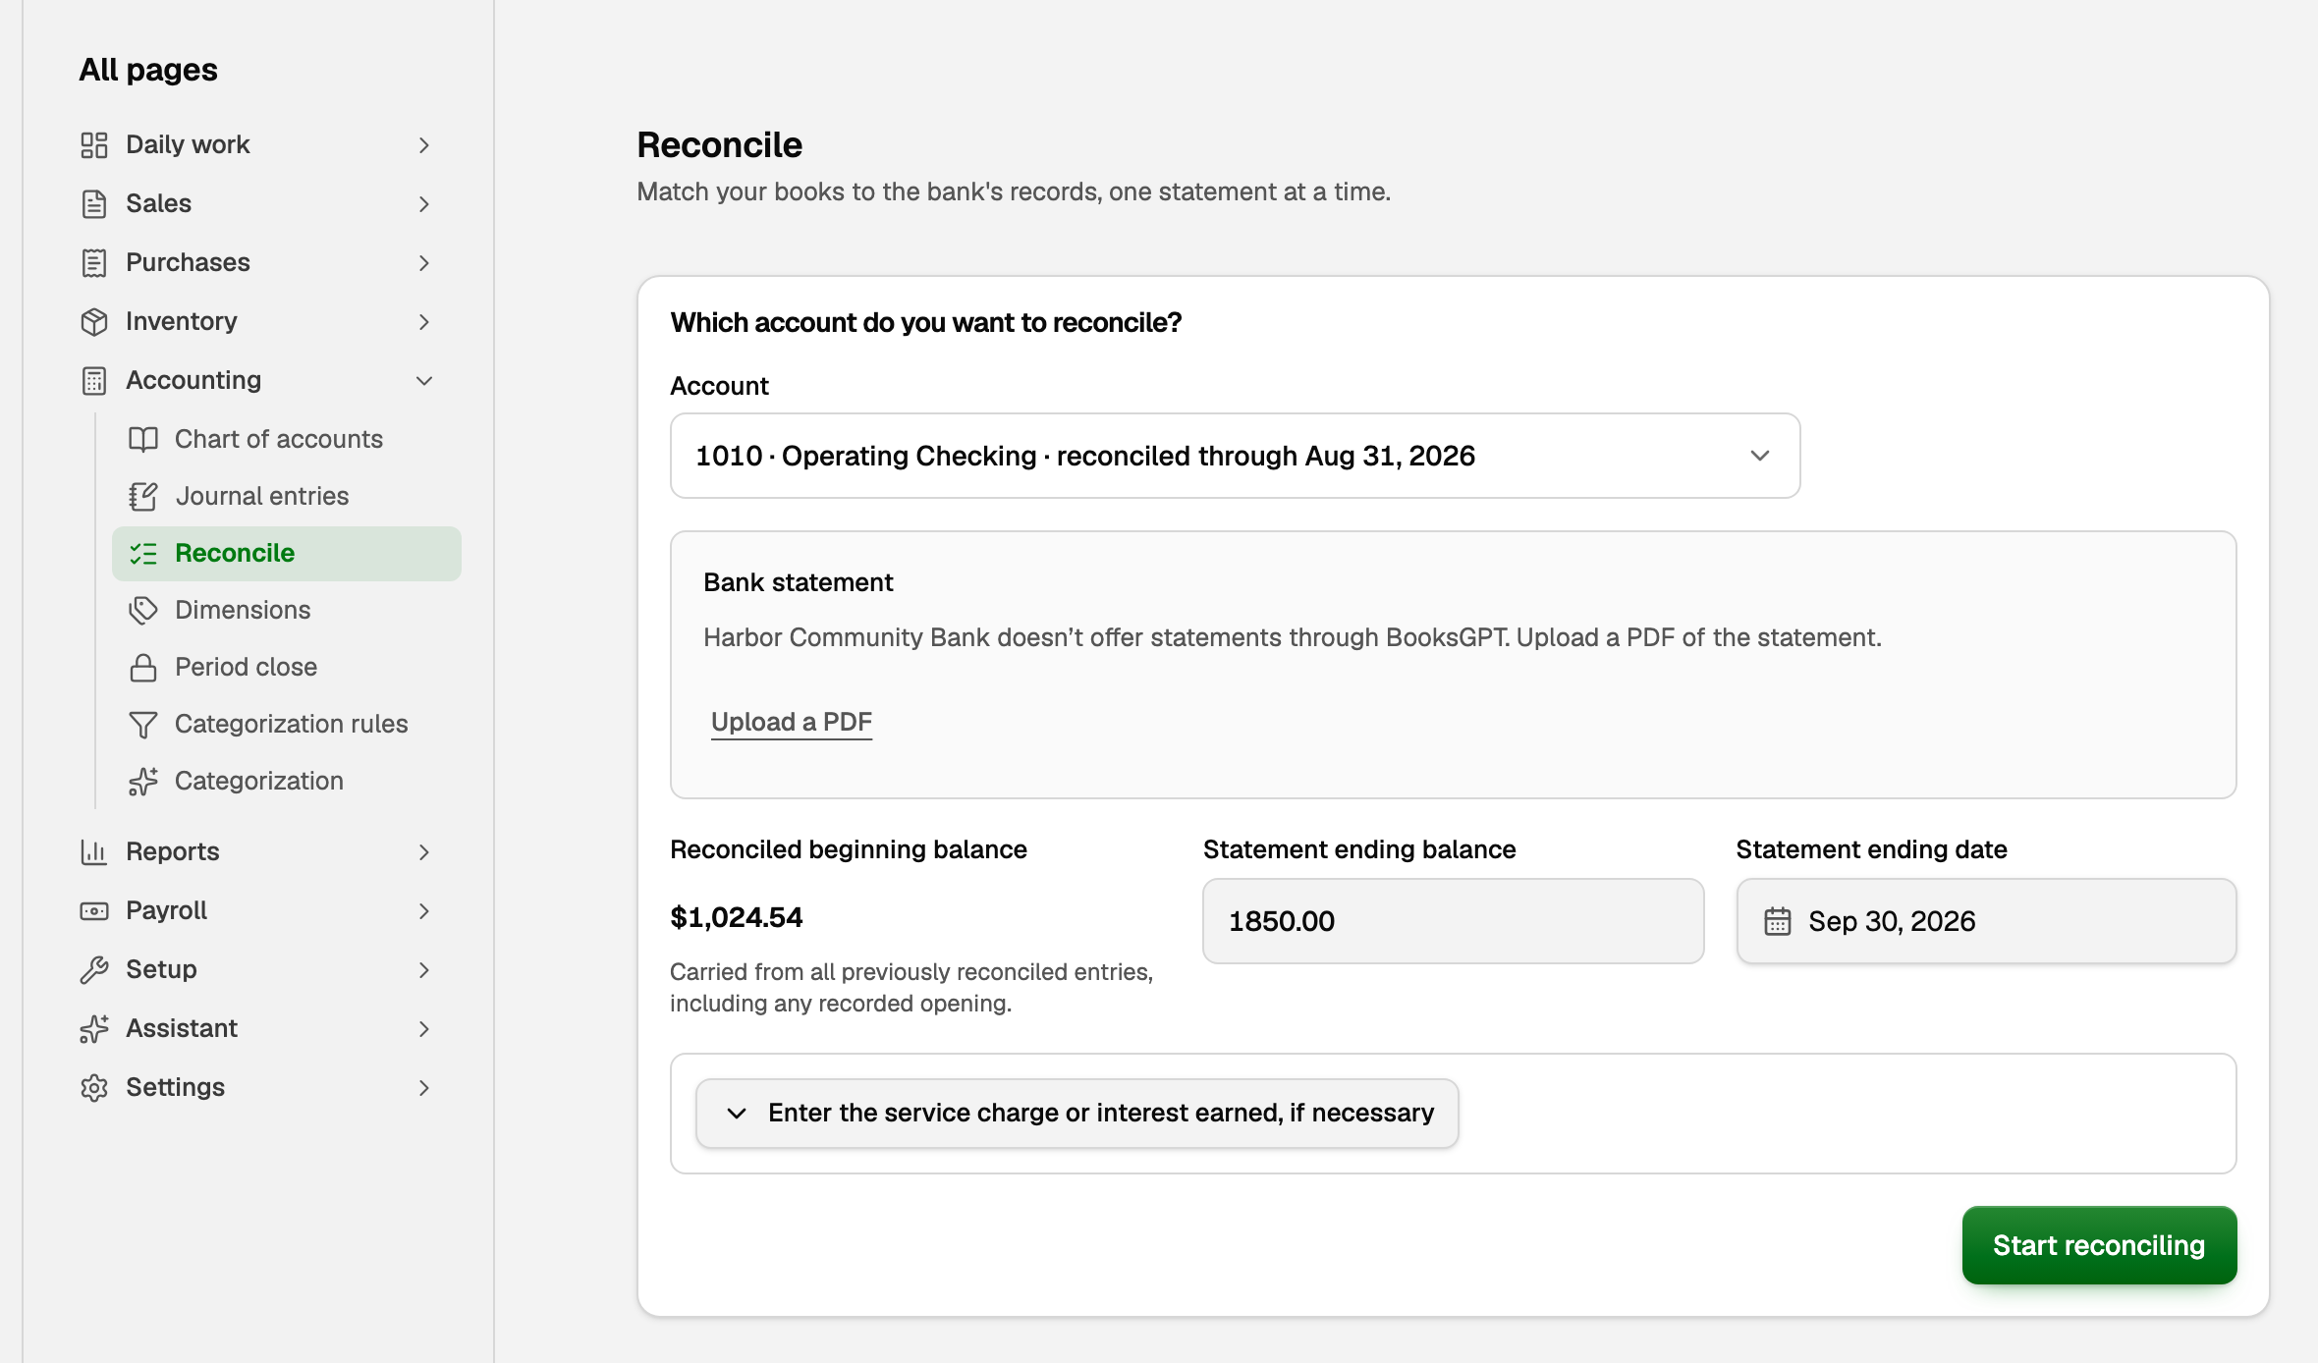Expand the service charge or interest earned section
The width and height of the screenshot is (2318, 1363).
[1076, 1114]
